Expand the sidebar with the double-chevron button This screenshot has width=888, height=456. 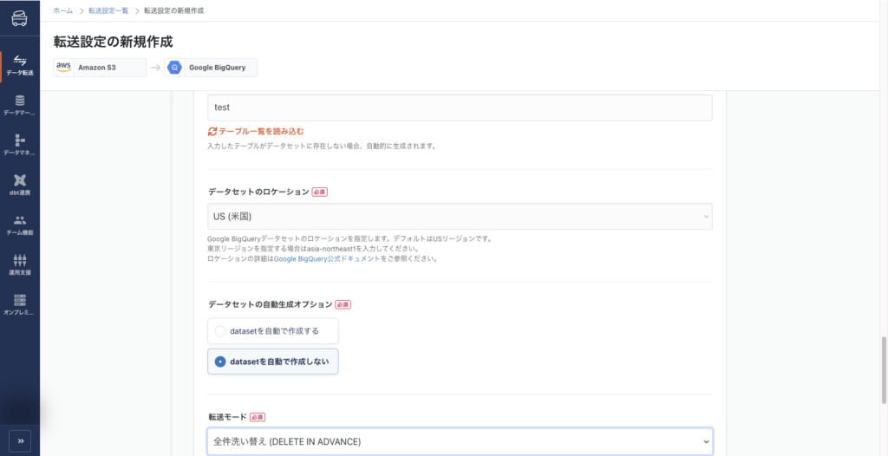(x=20, y=440)
